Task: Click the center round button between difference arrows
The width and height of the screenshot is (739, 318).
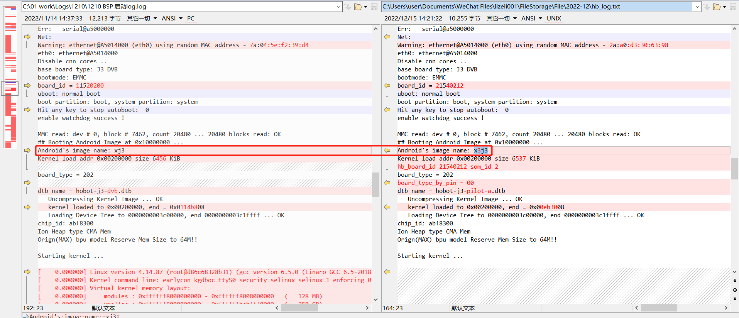Action: pos(735,290)
